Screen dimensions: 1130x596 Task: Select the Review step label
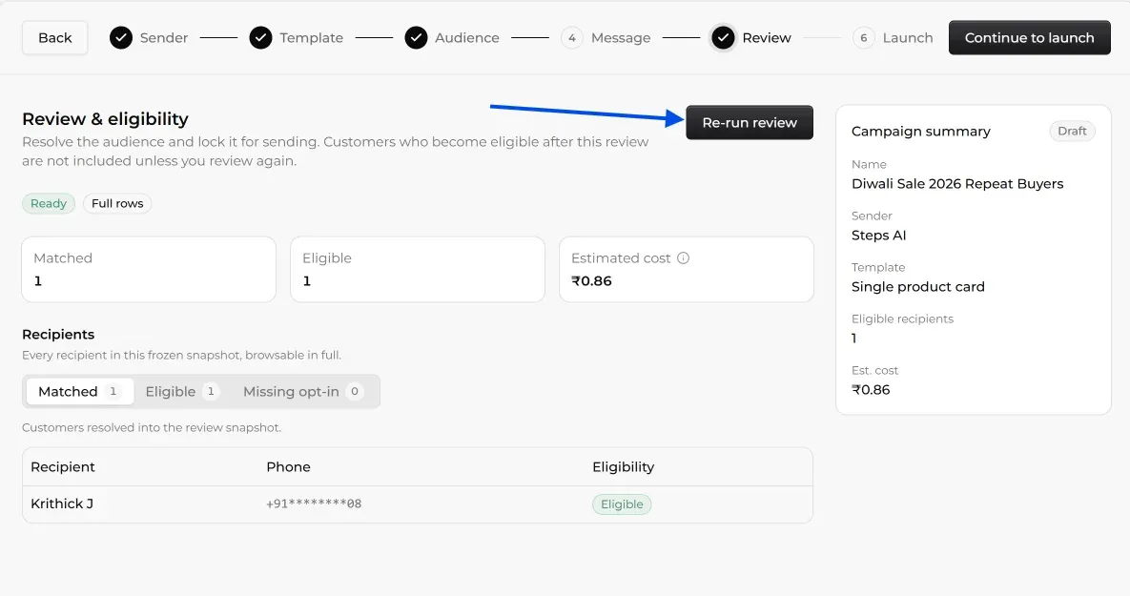coord(767,37)
